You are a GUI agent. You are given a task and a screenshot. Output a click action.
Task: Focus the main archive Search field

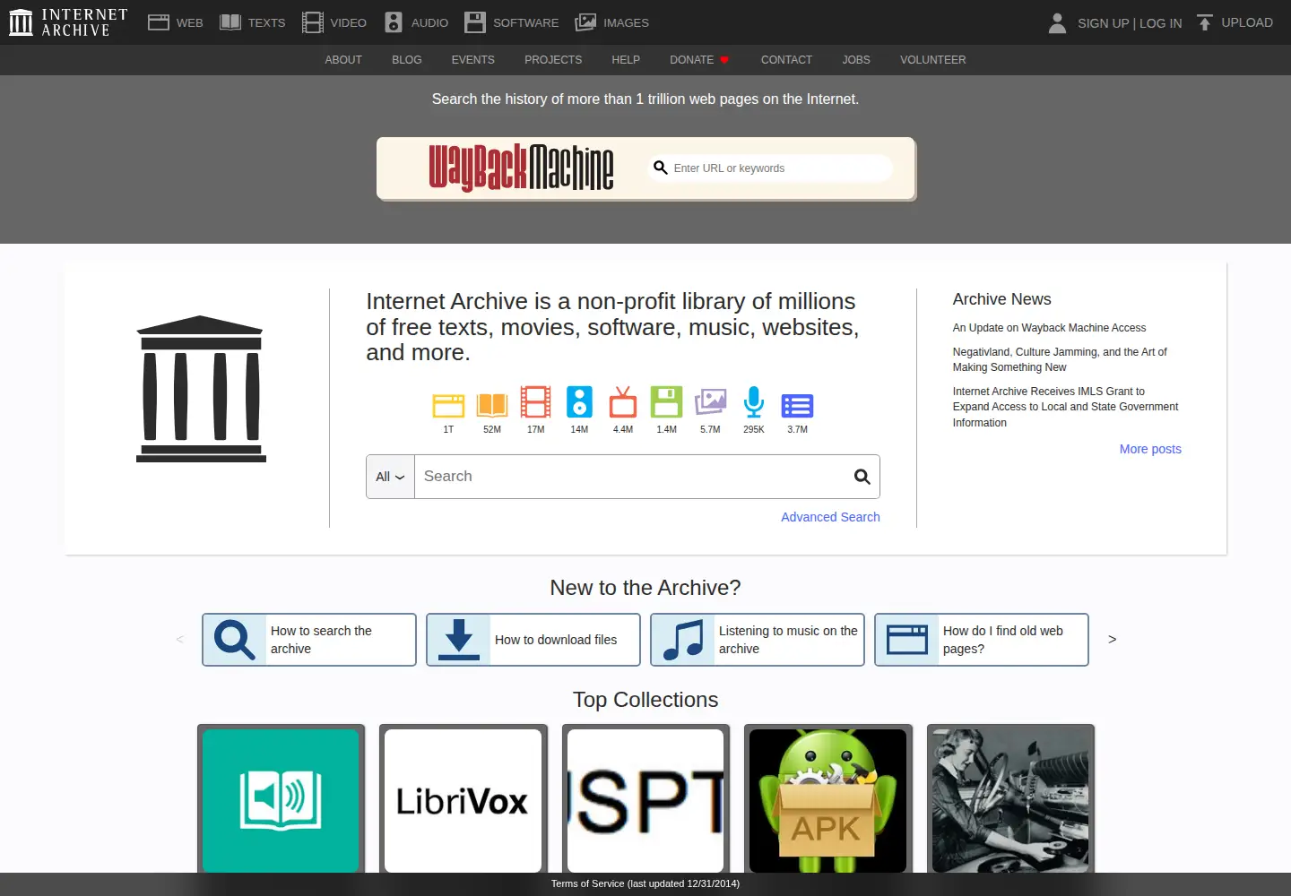[630, 477]
